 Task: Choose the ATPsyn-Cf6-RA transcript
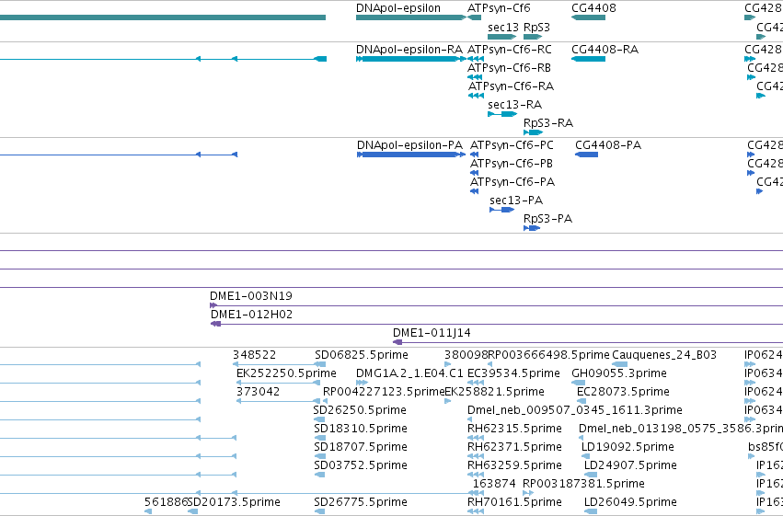point(511,86)
